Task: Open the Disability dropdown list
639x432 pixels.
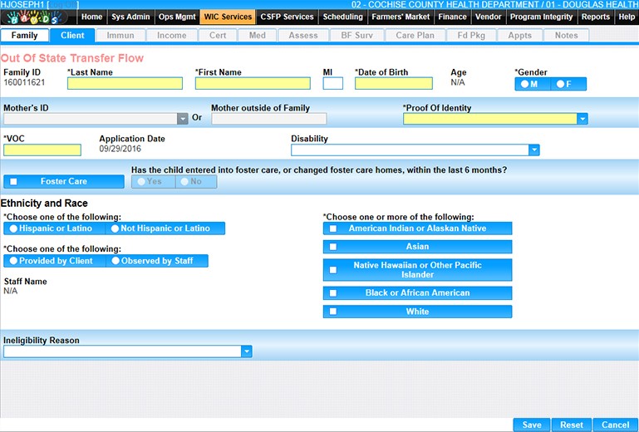Action: click(534, 150)
